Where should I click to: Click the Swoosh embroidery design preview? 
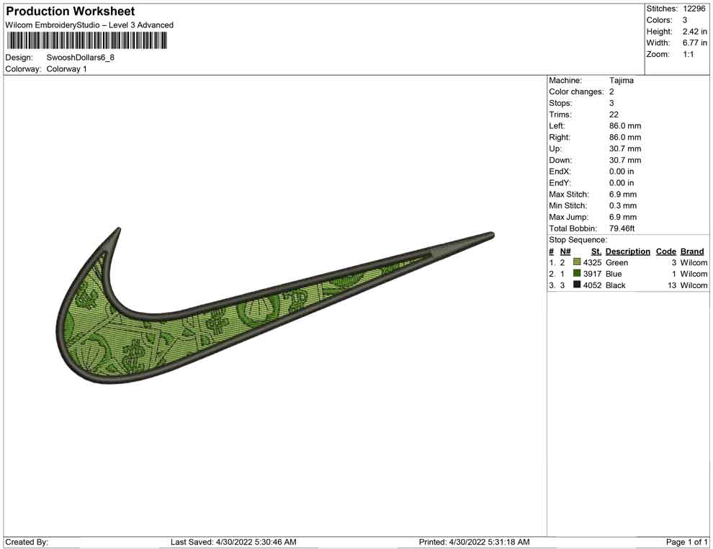click(x=276, y=305)
